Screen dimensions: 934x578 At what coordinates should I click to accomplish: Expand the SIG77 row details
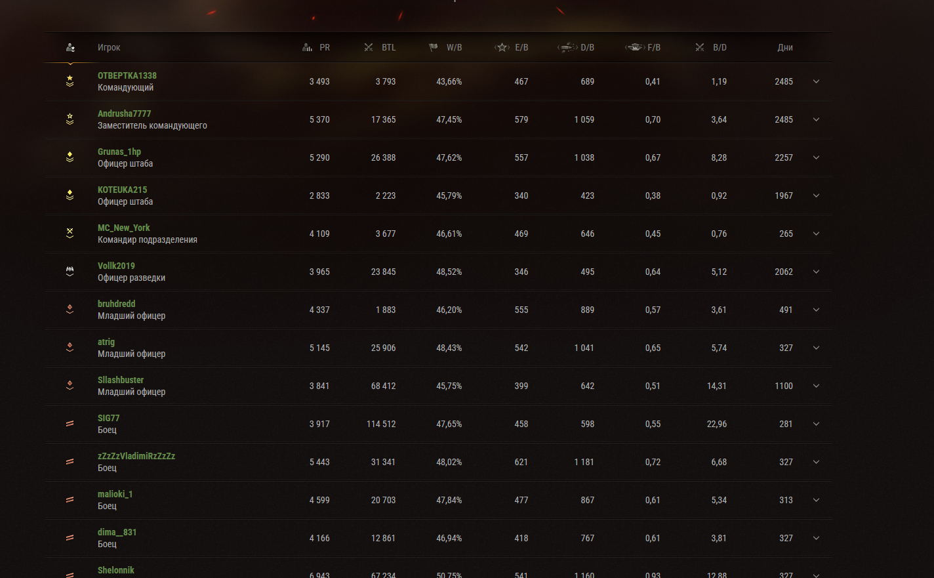(x=817, y=424)
